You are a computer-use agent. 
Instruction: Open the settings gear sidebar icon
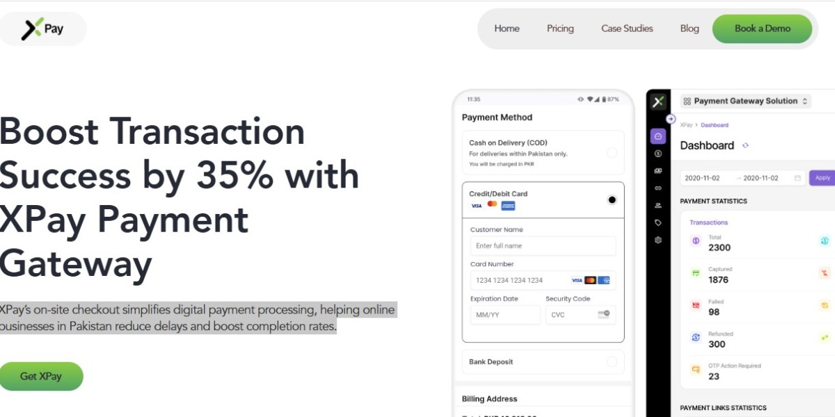coord(658,240)
